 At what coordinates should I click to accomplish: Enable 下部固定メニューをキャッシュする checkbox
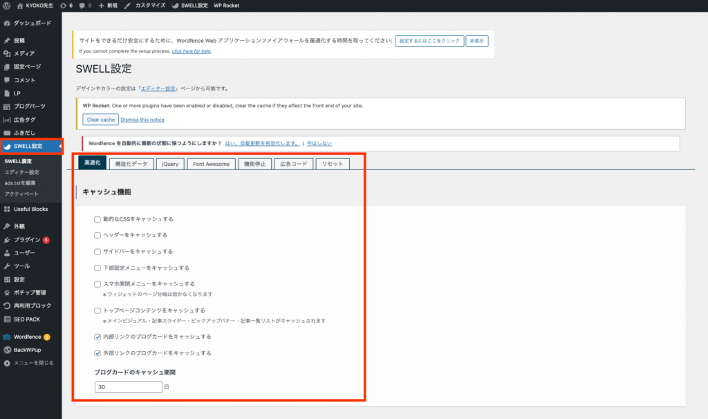[97, 268]
